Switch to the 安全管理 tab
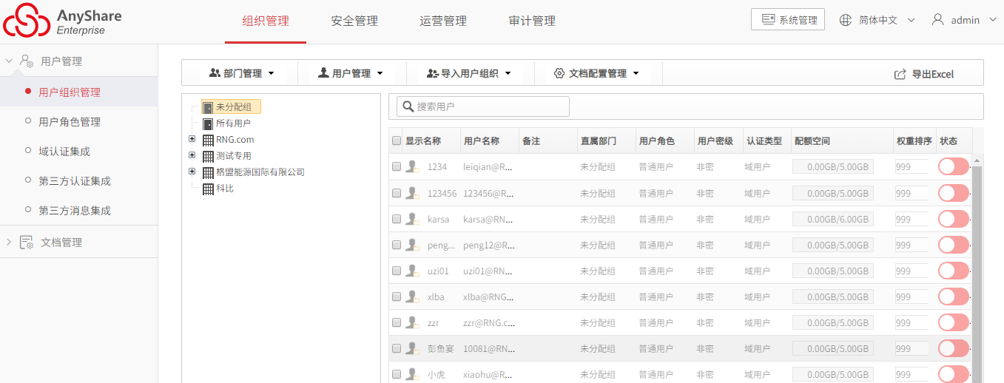This screenshot has height=383, width=1004. [x=354, y=21]
